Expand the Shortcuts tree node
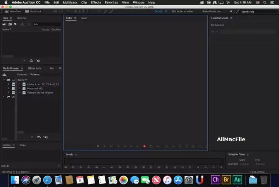The height and width of the screenshot is (187, 279). (x=3, y=97)
